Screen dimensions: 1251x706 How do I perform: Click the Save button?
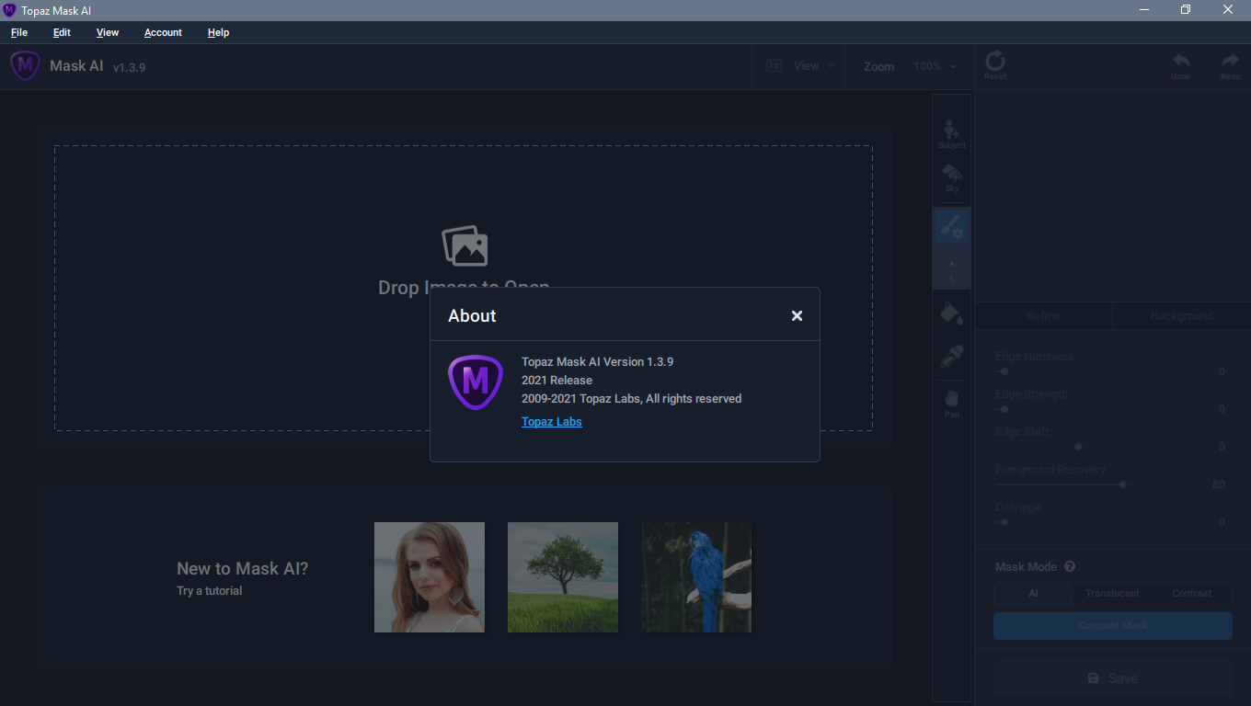(1113, 678)
